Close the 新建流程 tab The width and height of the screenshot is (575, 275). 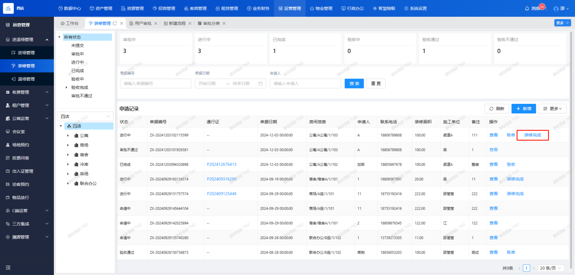(x=189, y=23)
